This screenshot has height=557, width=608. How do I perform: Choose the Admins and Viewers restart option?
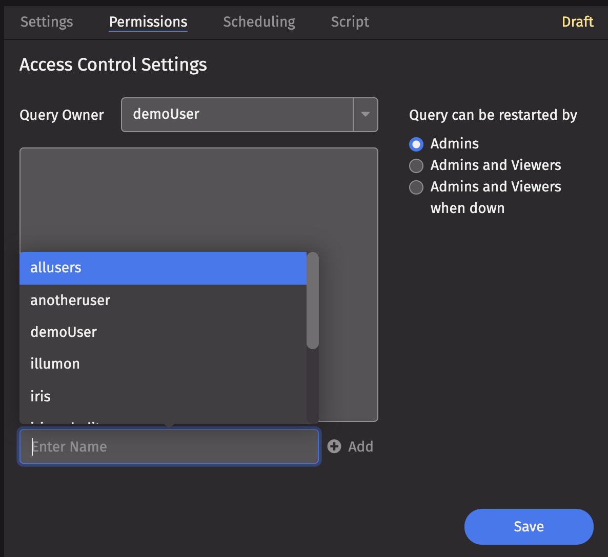(416, 165)
